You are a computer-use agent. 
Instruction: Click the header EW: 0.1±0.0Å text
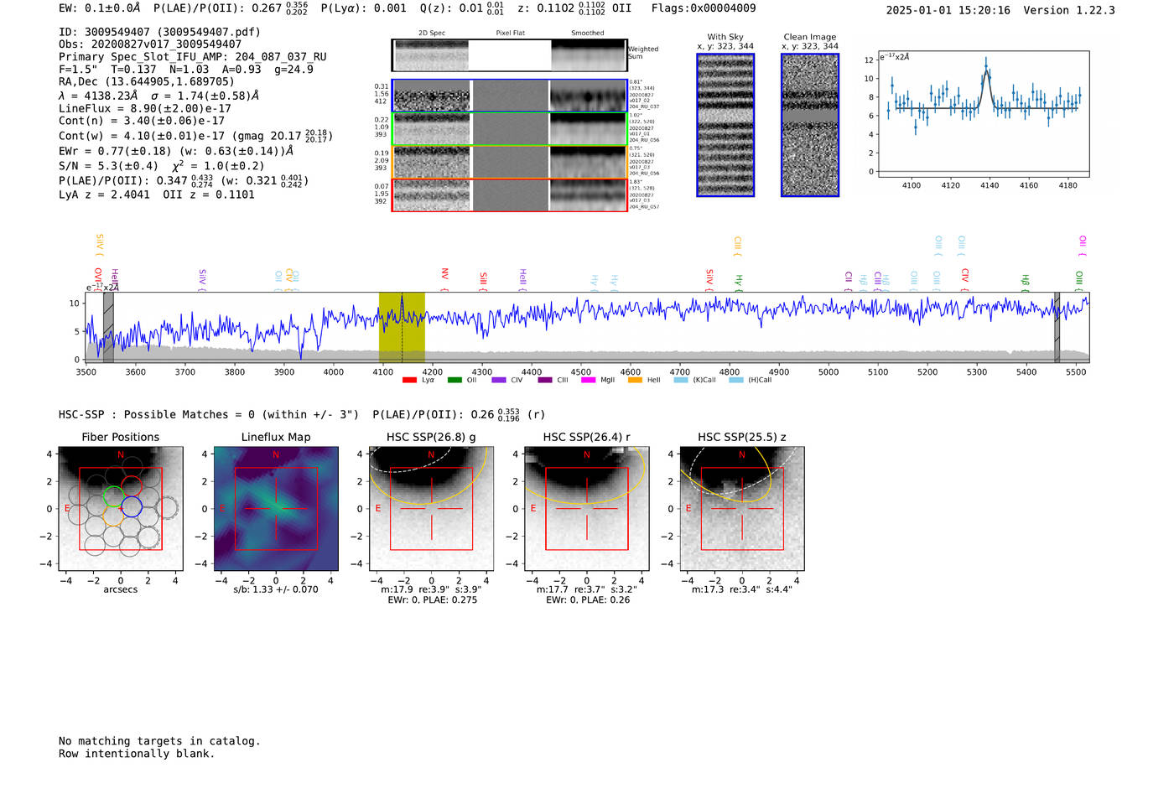(x=100, y=8)
